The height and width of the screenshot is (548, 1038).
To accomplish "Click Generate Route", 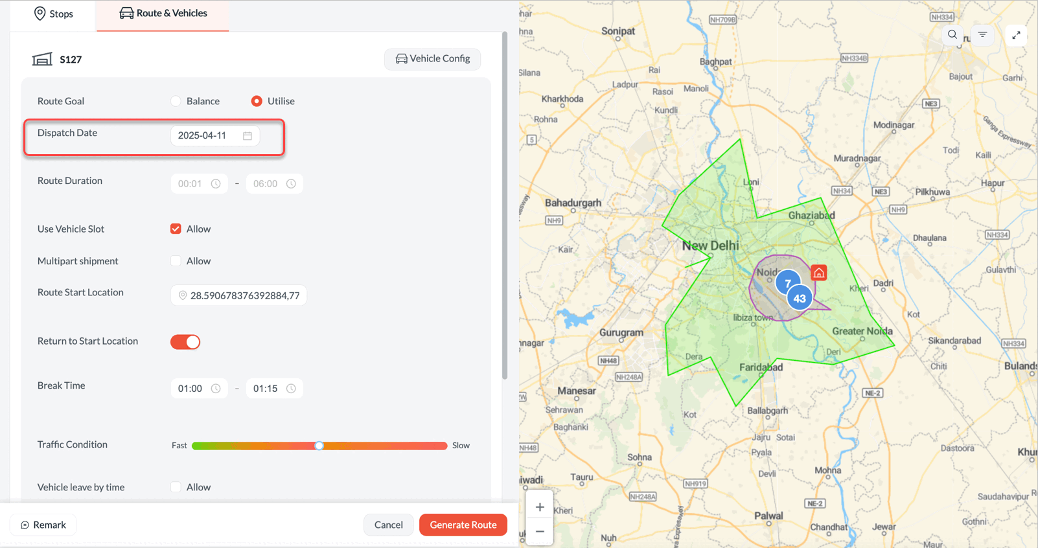I will click(463, 525).
